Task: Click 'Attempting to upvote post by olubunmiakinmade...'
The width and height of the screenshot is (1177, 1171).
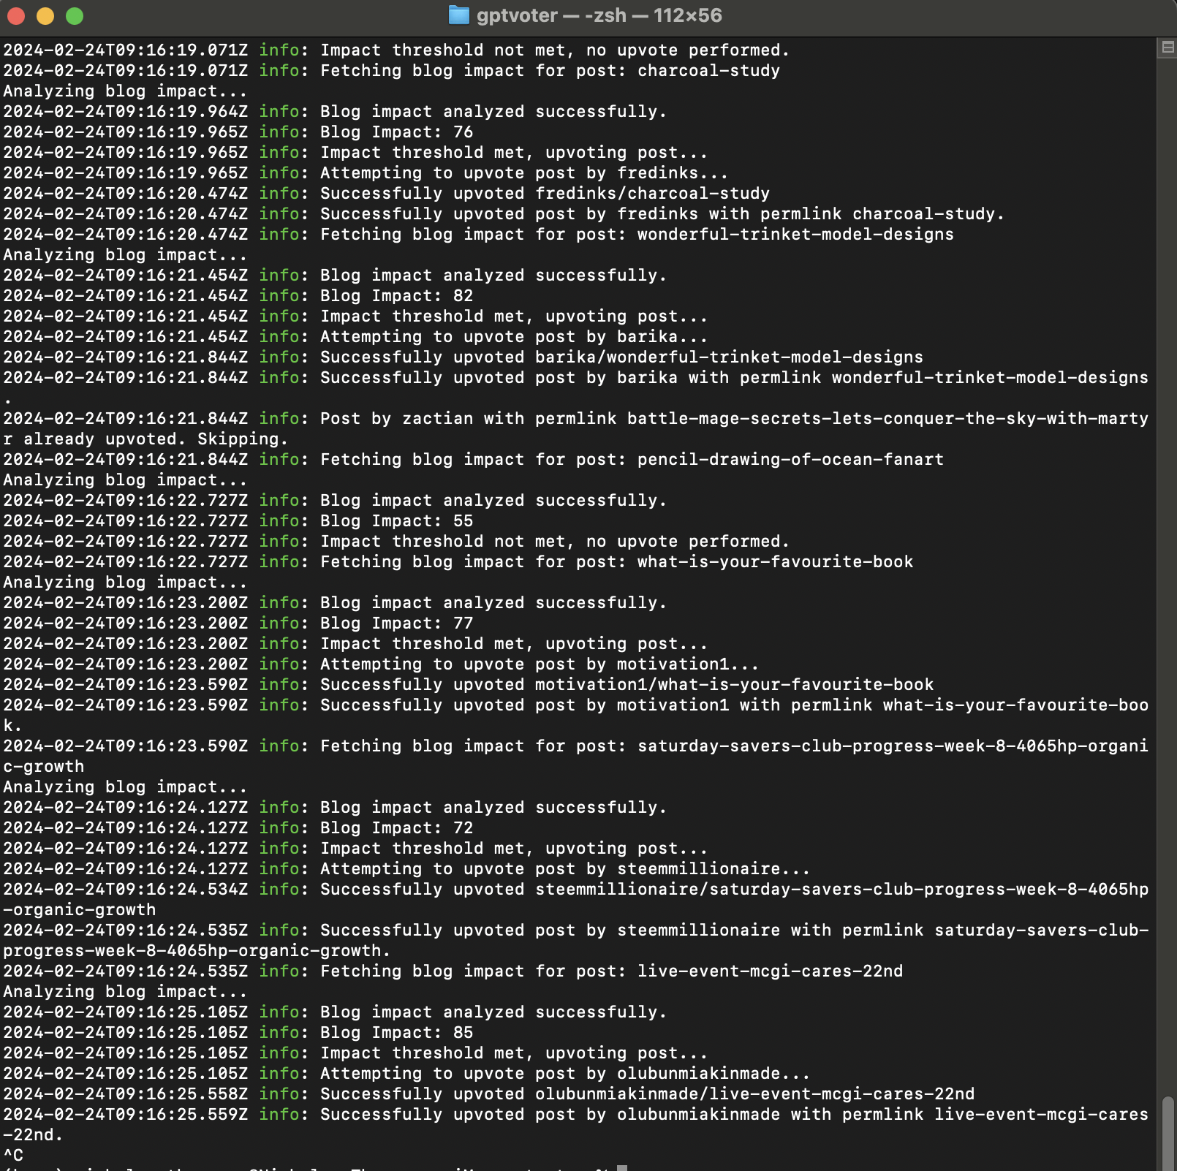Action: pos(565,1074)
